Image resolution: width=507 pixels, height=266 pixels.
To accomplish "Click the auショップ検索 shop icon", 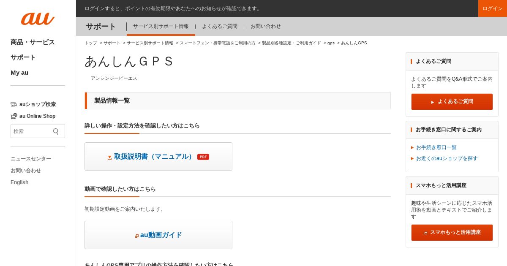I will click(14, 104).
